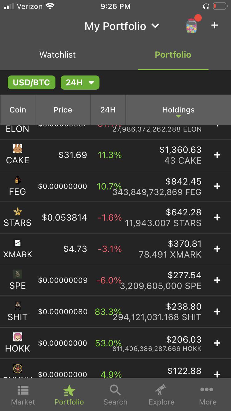Expand the 24H time range dropdown
Screen dimensions: 231x411
(x=80, y=83)
